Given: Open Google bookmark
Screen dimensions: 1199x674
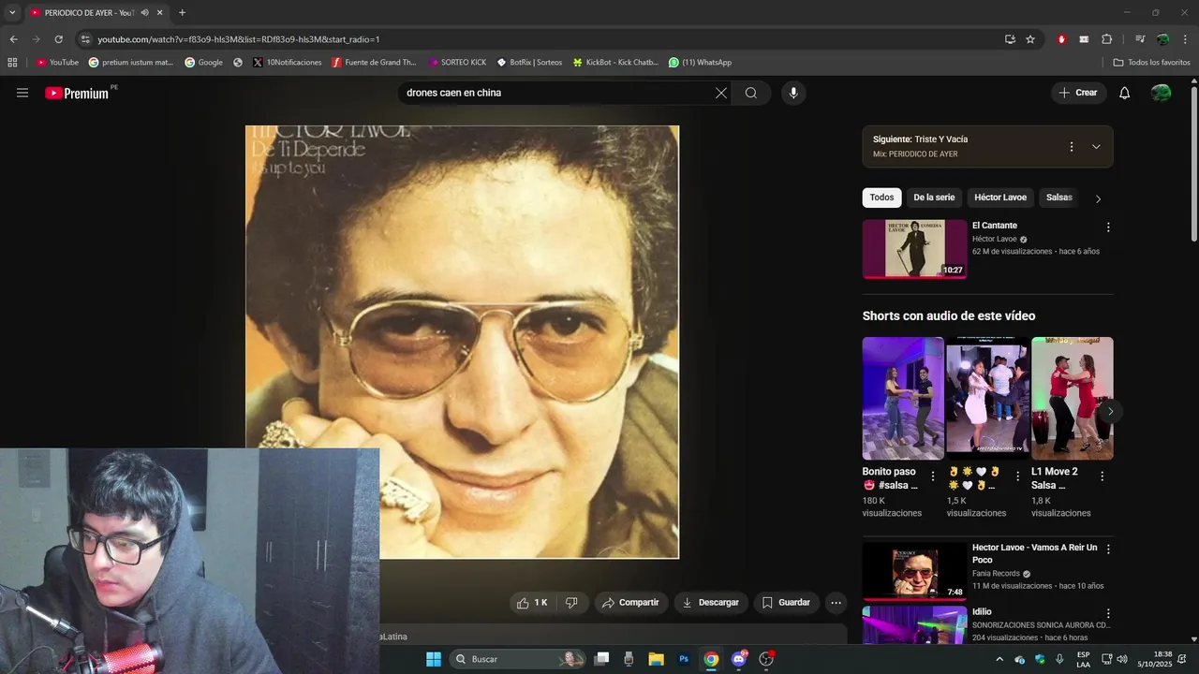Looking at the screenshot, I should pos(203,63).
